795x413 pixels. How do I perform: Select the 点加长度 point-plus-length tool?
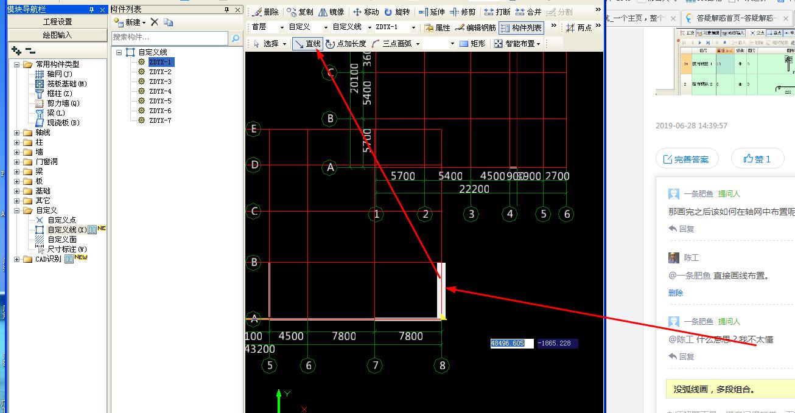coord(346,44)
